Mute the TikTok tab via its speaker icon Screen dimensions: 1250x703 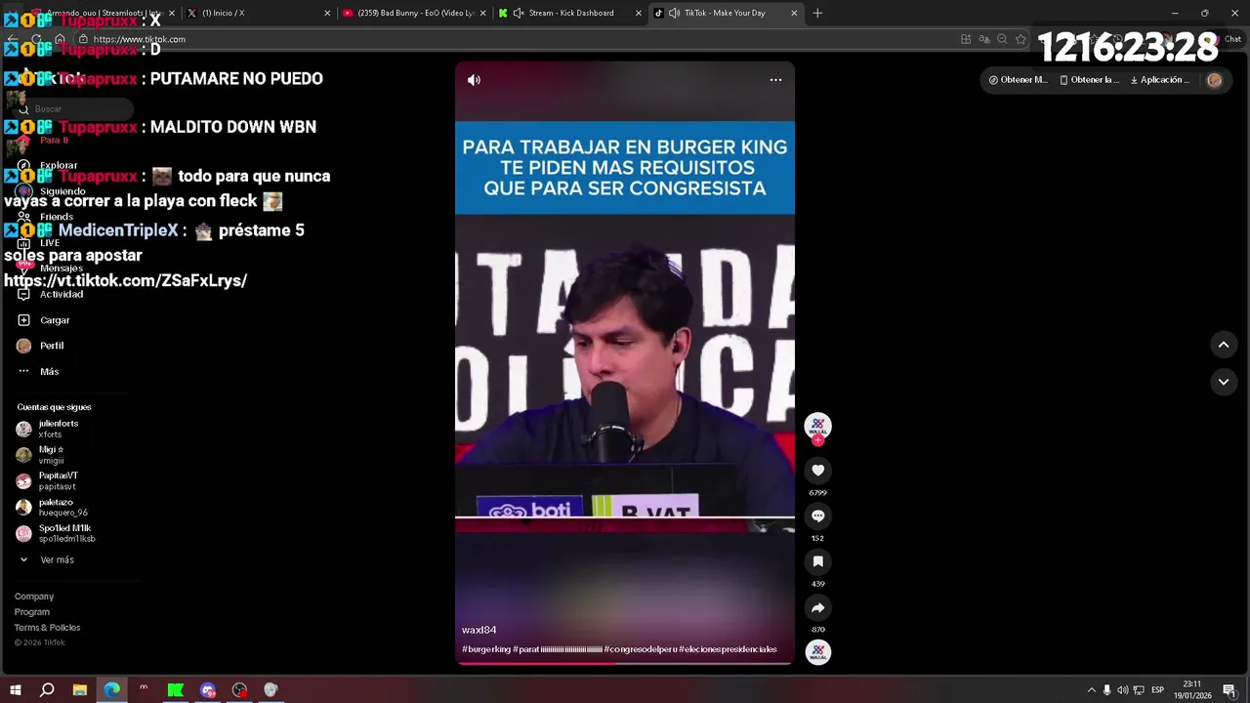(674, 13)
